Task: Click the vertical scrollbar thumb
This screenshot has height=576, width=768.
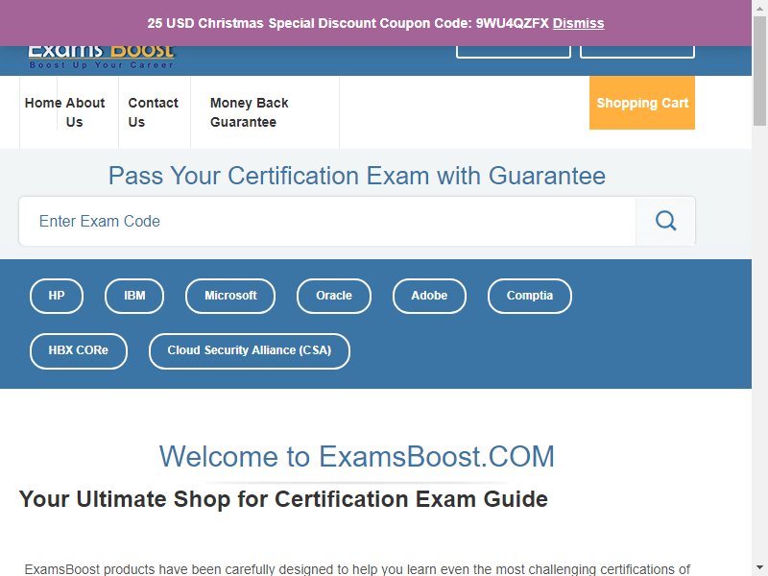Action: coord(759,71)
